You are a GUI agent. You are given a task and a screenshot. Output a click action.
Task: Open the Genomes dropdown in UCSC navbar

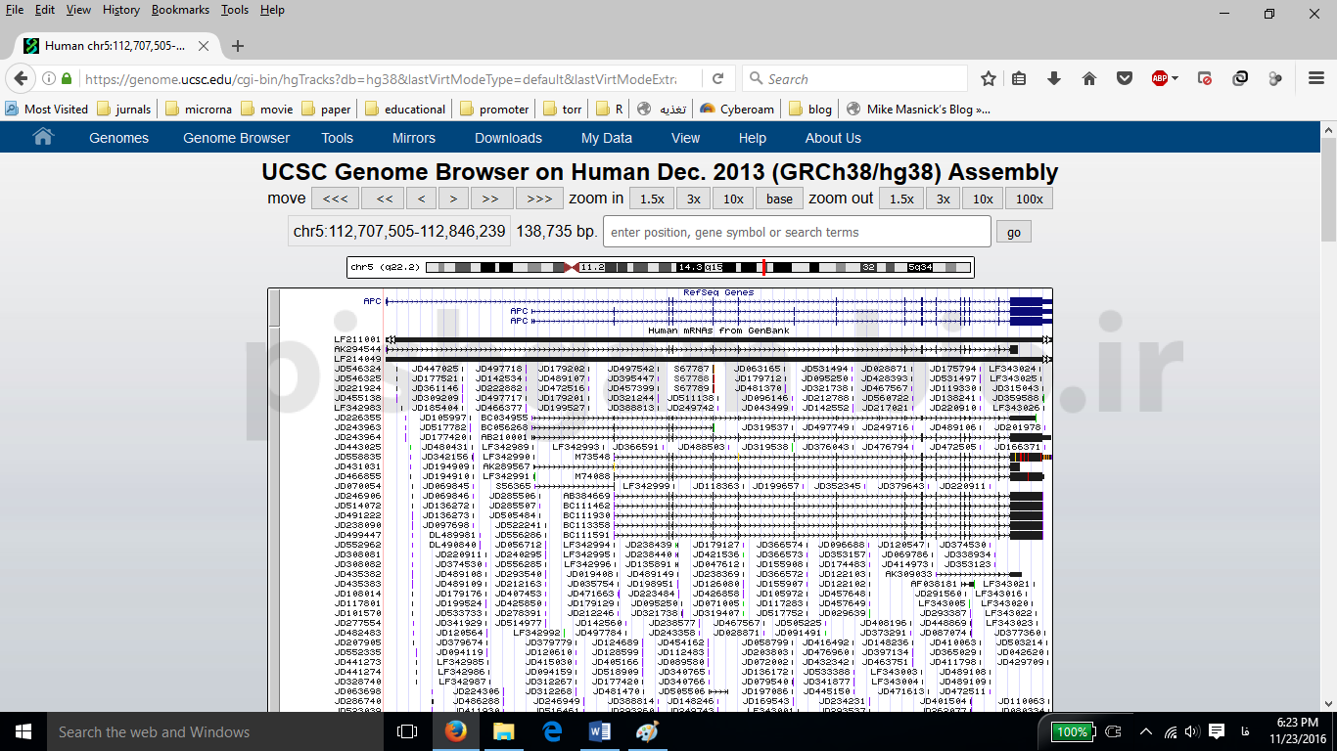118,138
